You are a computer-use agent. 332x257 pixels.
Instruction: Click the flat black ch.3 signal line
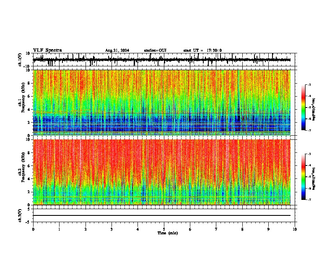pyautogui.click(x=162, y=215)
